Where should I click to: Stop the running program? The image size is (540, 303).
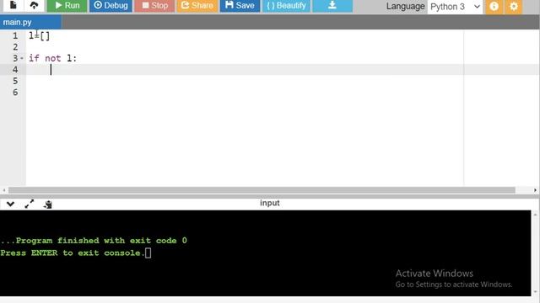point(154,6)
